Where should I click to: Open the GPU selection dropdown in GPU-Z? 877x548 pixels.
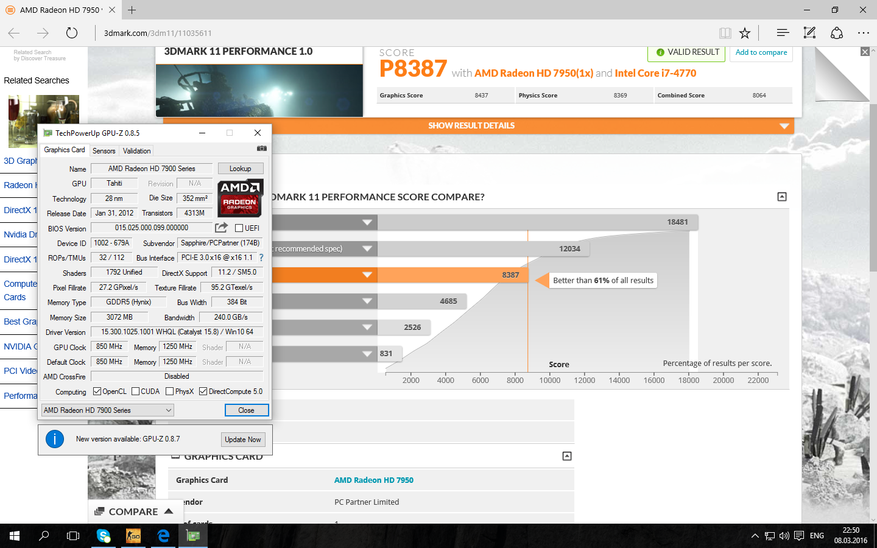[x=108, y=410]
